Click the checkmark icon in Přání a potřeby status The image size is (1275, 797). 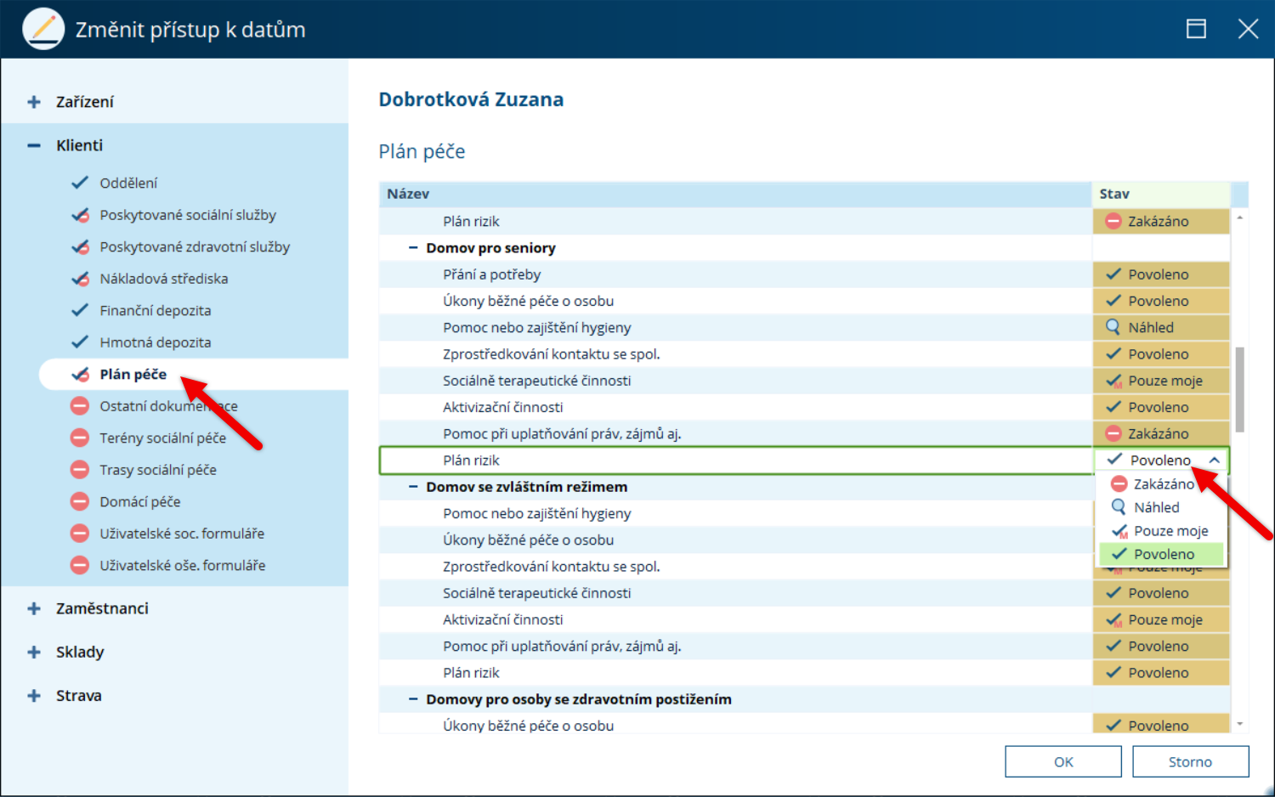point(1113,274)
